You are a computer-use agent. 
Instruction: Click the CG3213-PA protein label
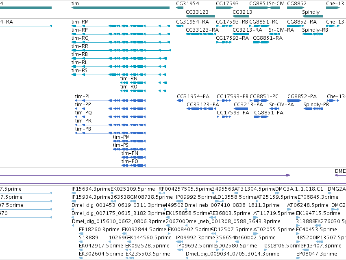248,105
